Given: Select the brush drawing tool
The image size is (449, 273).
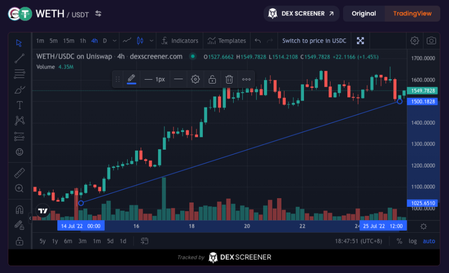Looking at the screenshot, I should (x=19, y=89).
